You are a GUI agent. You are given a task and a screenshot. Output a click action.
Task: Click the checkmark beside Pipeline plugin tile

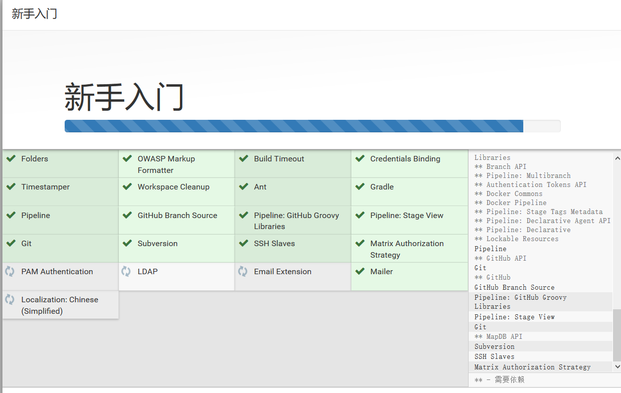pos(11,215)
